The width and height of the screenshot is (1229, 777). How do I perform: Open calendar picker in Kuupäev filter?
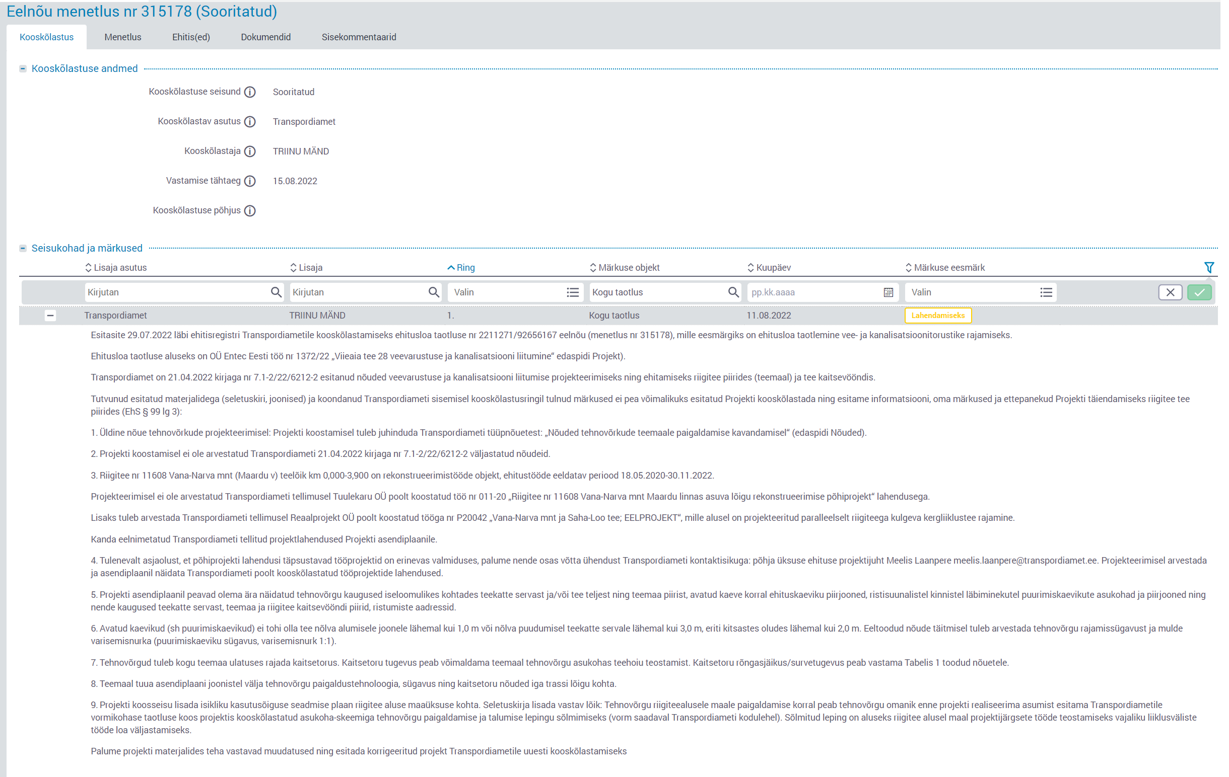coord(888,292)
